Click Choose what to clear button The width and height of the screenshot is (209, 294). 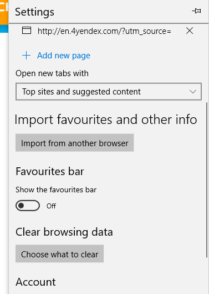pos(59,253)
